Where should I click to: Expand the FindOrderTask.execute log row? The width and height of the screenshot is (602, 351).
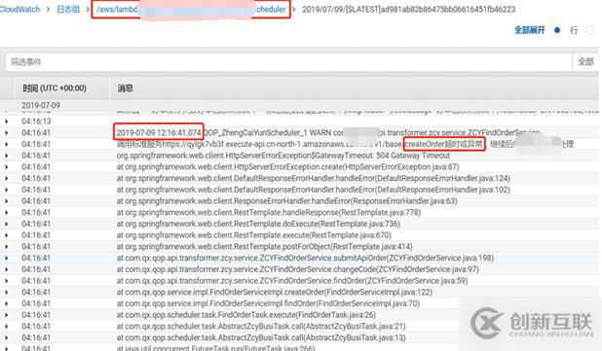tap(7, 315)
